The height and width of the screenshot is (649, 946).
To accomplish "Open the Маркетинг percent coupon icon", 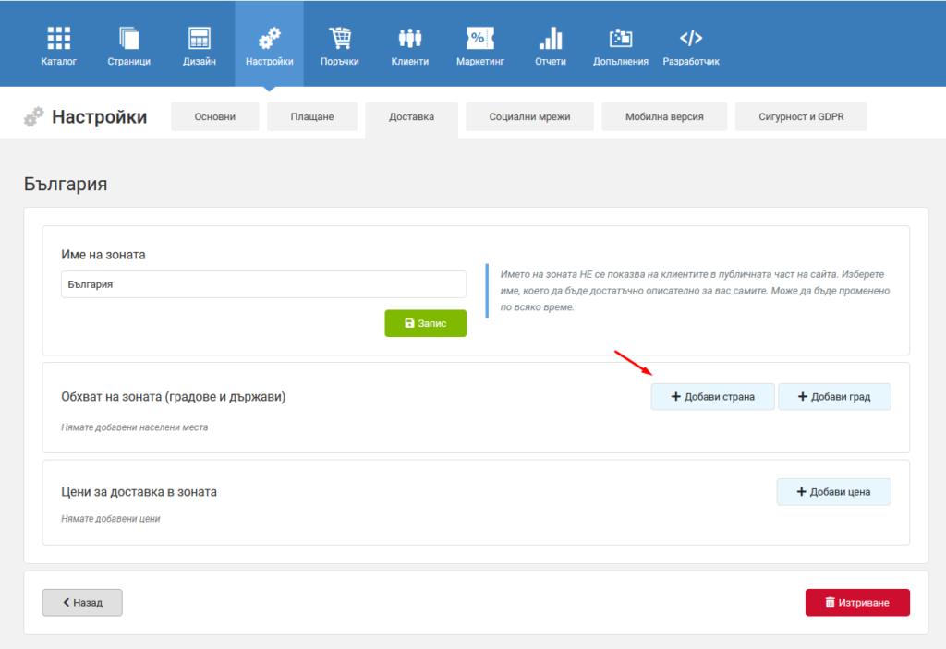I will point(480,39).
